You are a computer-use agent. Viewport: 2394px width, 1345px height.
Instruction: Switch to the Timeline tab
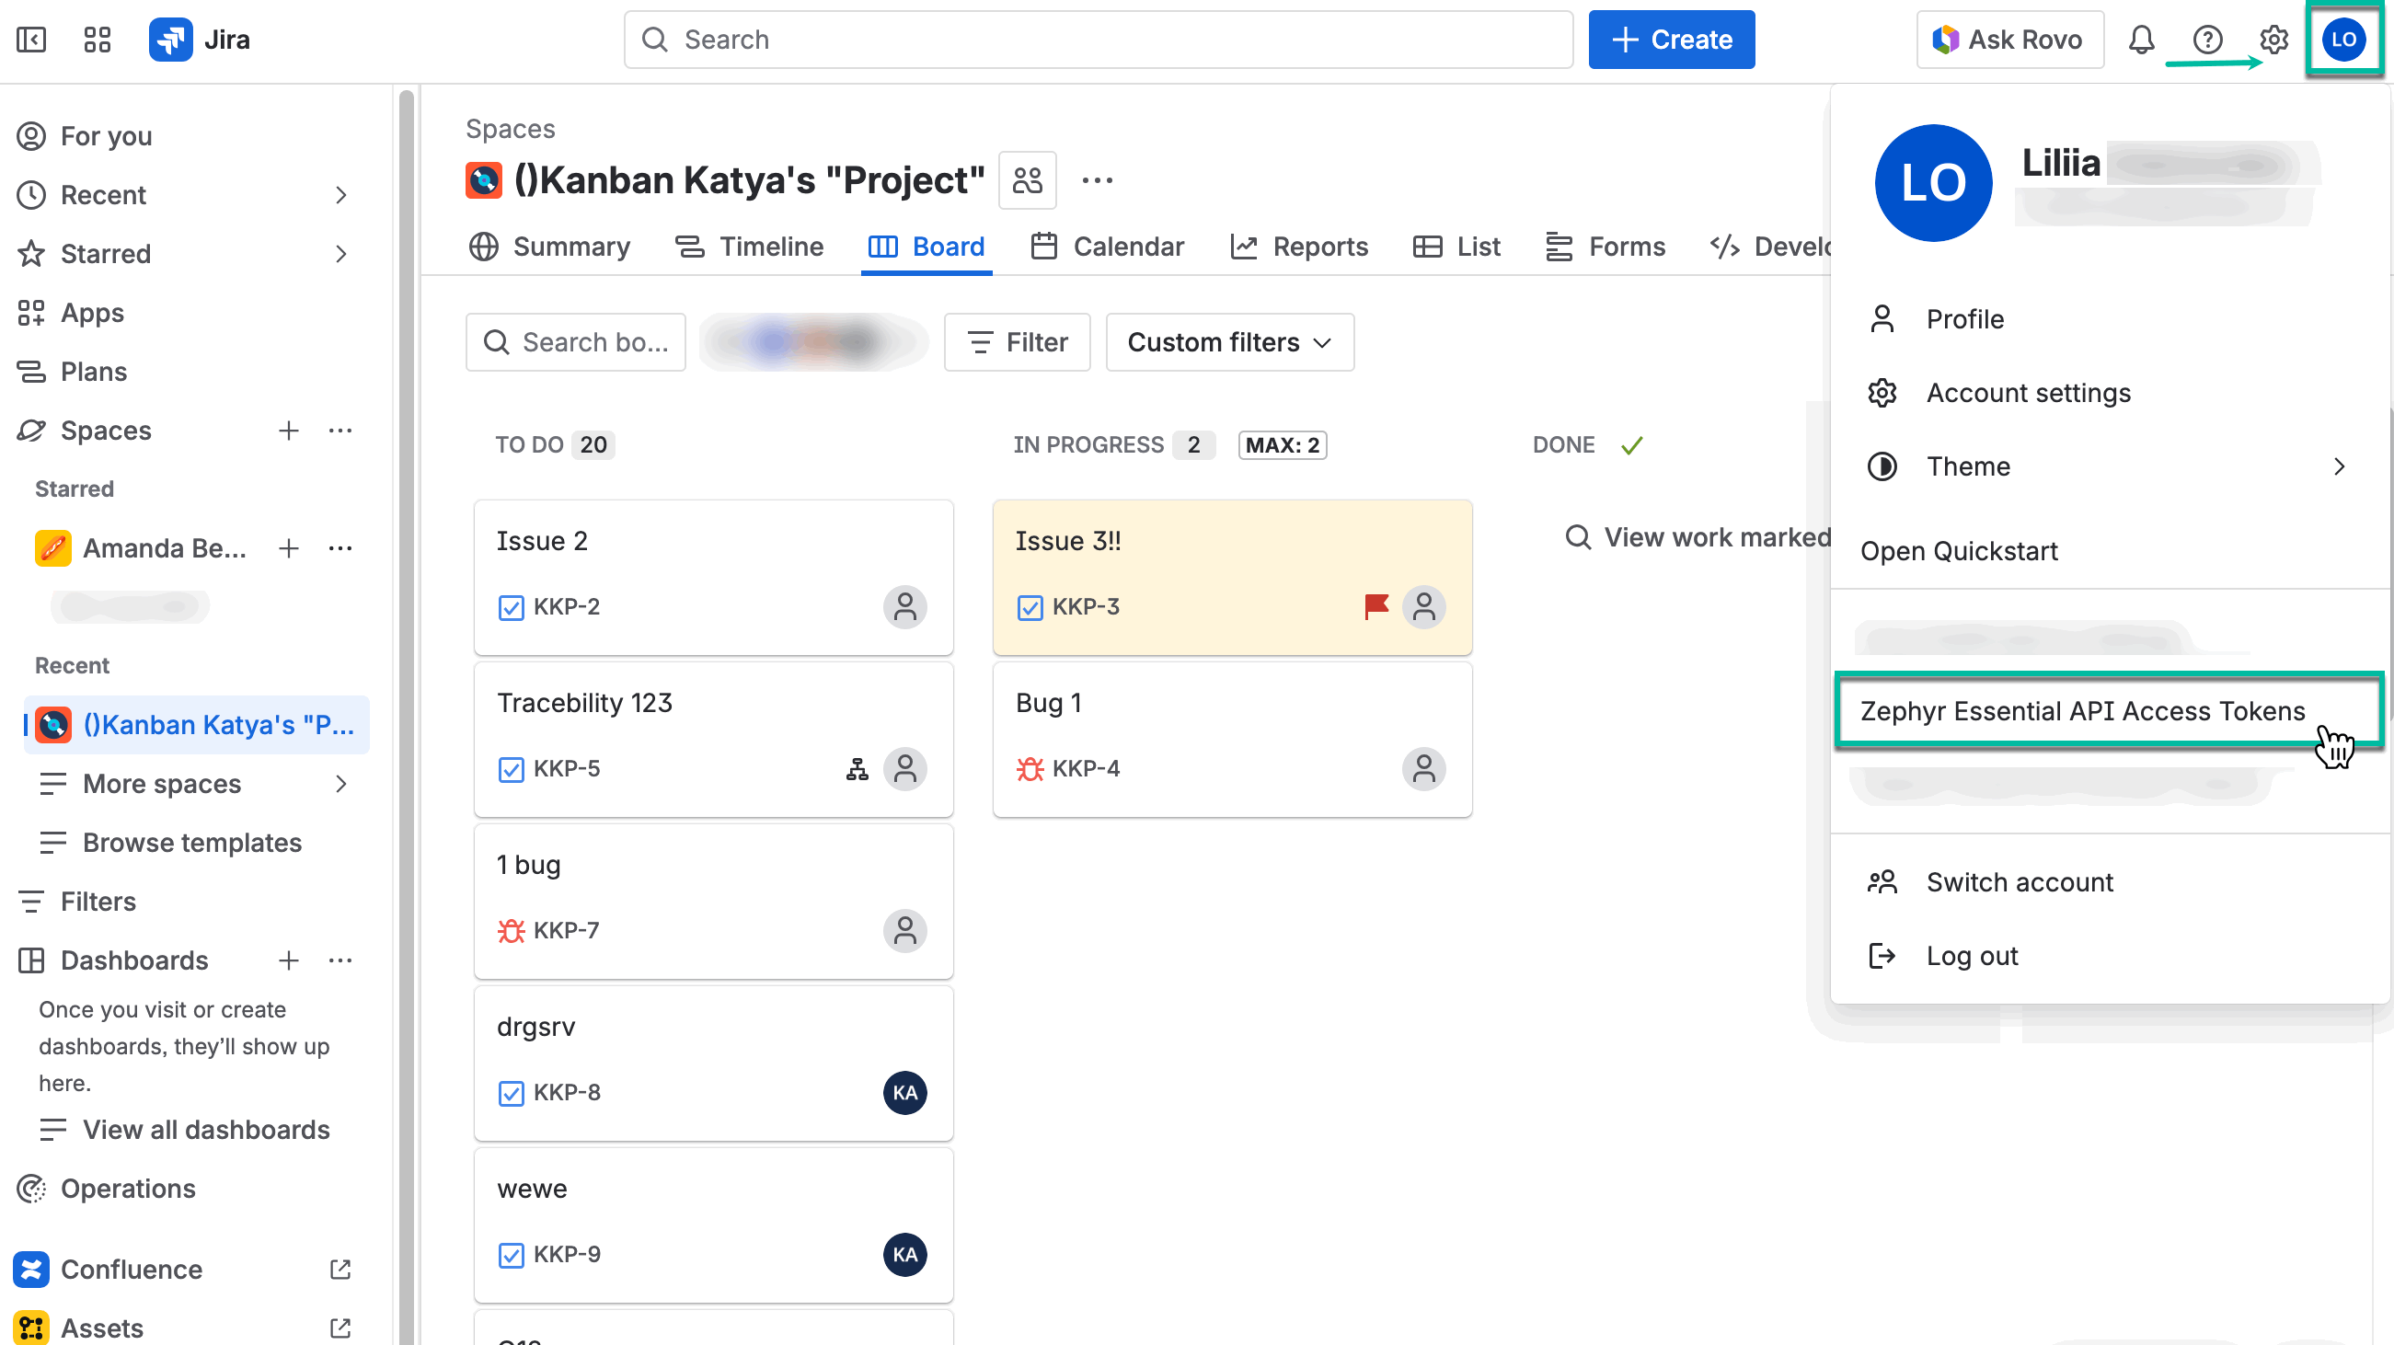(x=749, y=247)
